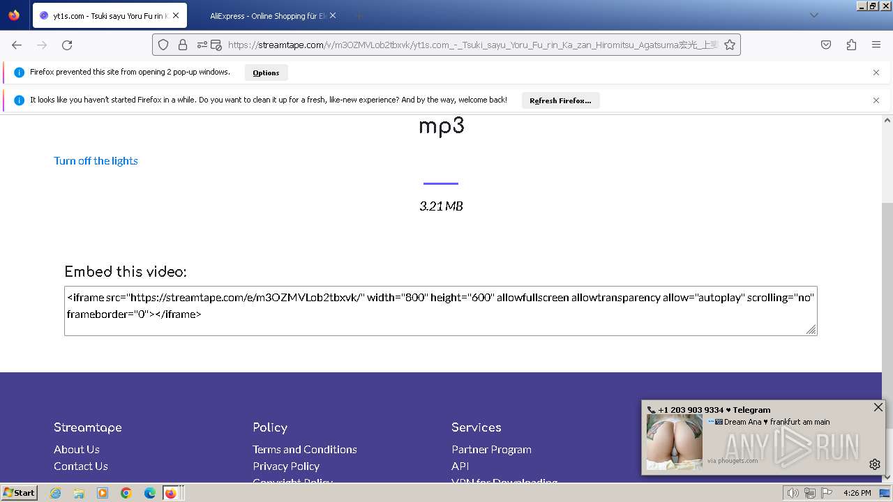Switch to the yt1s.com streamtape tab

(x=110, y=15)
